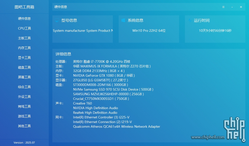Image resolution: width=249 pixels, height=146 pixels.
Task: Click the Version : 2025.07 label
Action: 24,142
